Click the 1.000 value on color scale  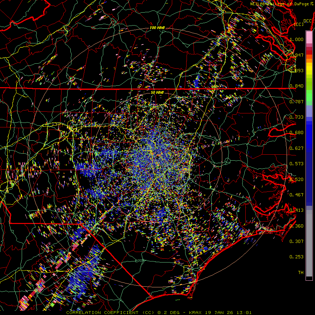click(x=296, y=39)
